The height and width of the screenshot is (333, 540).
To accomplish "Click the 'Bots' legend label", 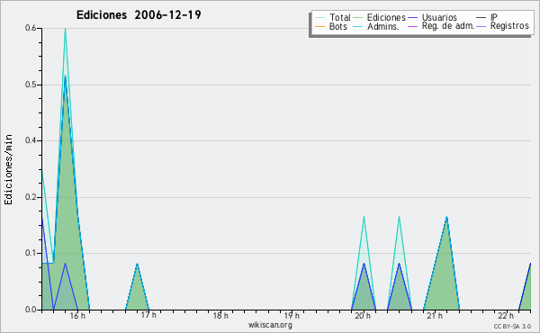I will pos(337,26).
